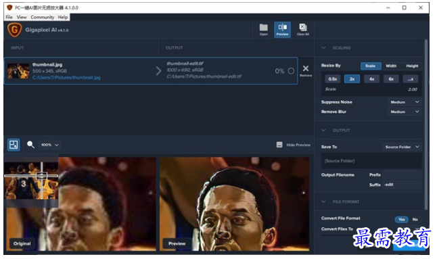
Task: Collapse the SCALING section
Action: [323, 47]
